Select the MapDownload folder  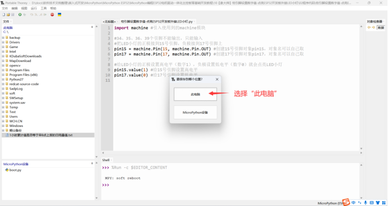coord(20,61)
